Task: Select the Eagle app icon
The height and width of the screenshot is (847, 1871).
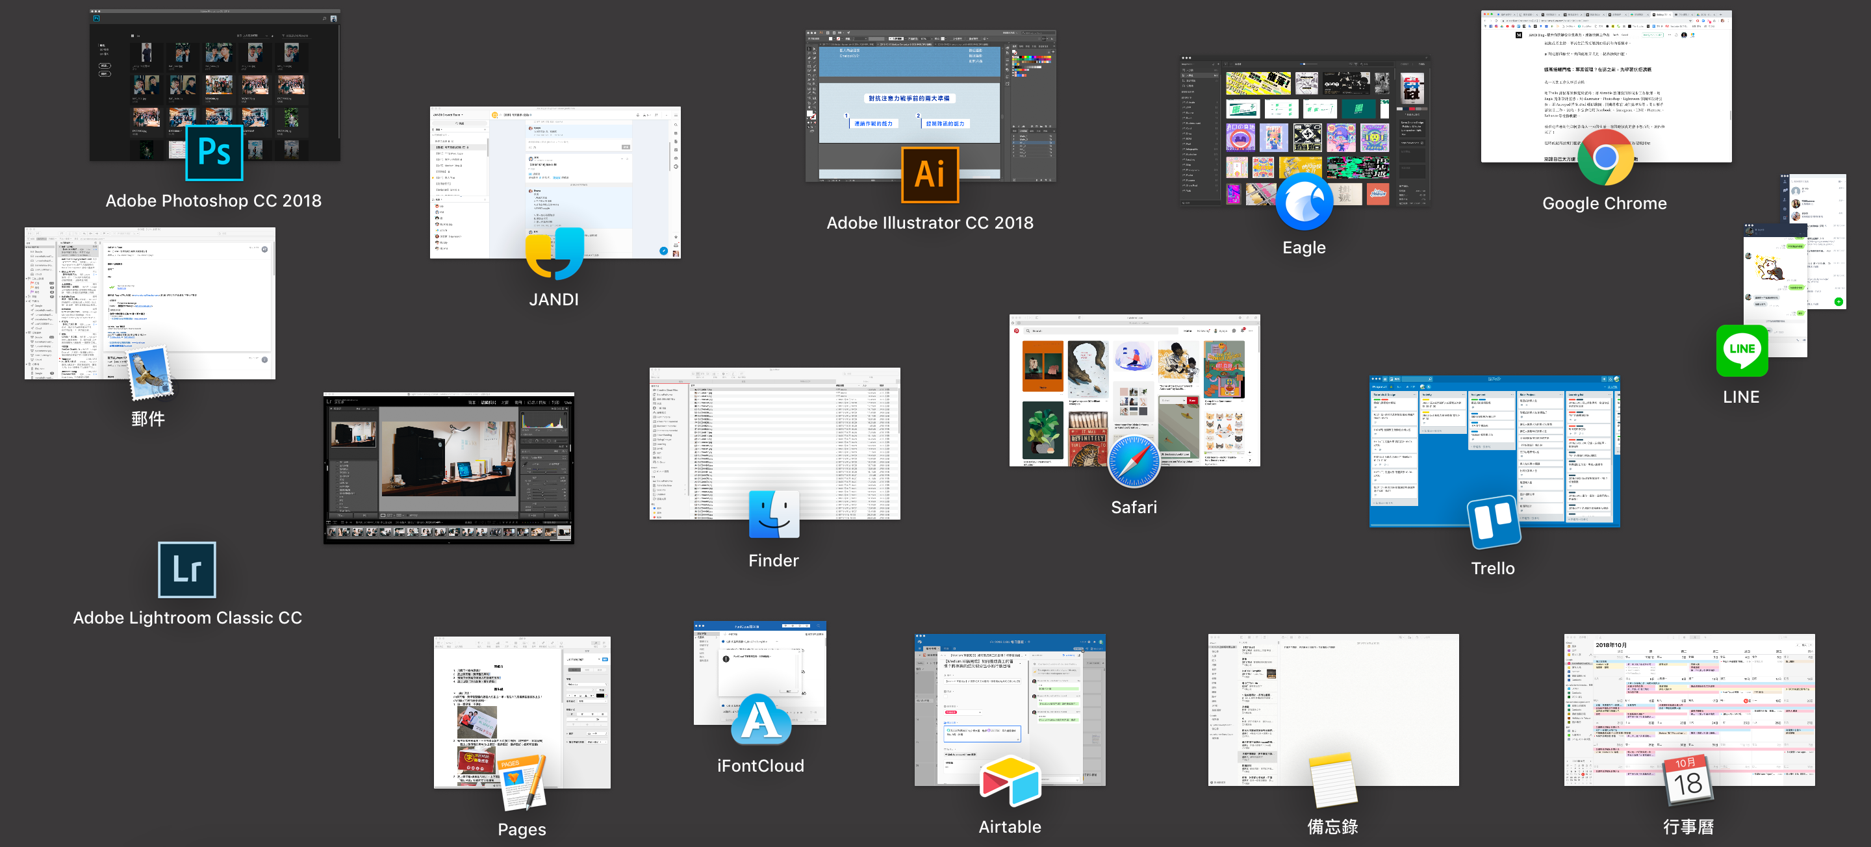Action: tap(1304, 203)
